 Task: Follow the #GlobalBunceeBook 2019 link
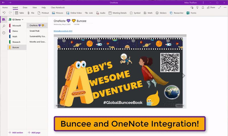click(63, 31)
